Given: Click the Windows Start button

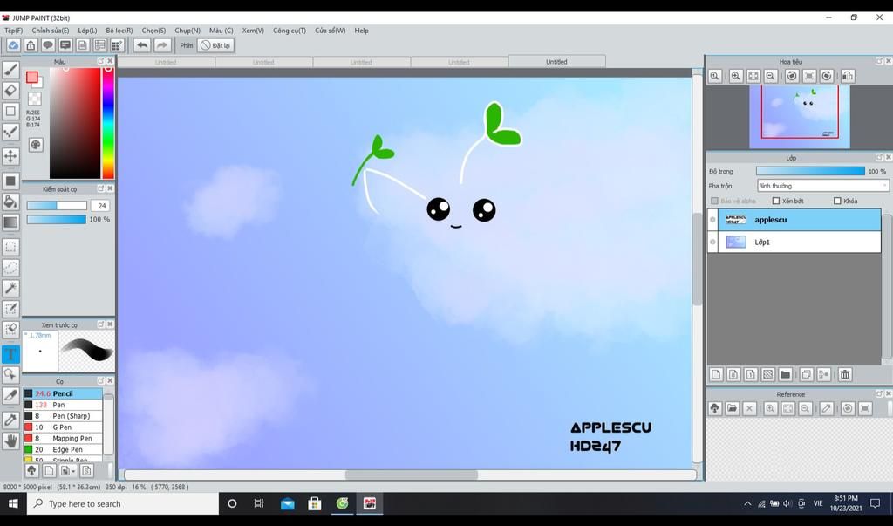Looking at the screenshot, I should [12, 503].
